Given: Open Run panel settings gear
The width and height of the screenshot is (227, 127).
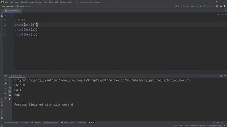Looking at the screenshot, I should pos(221,76).
